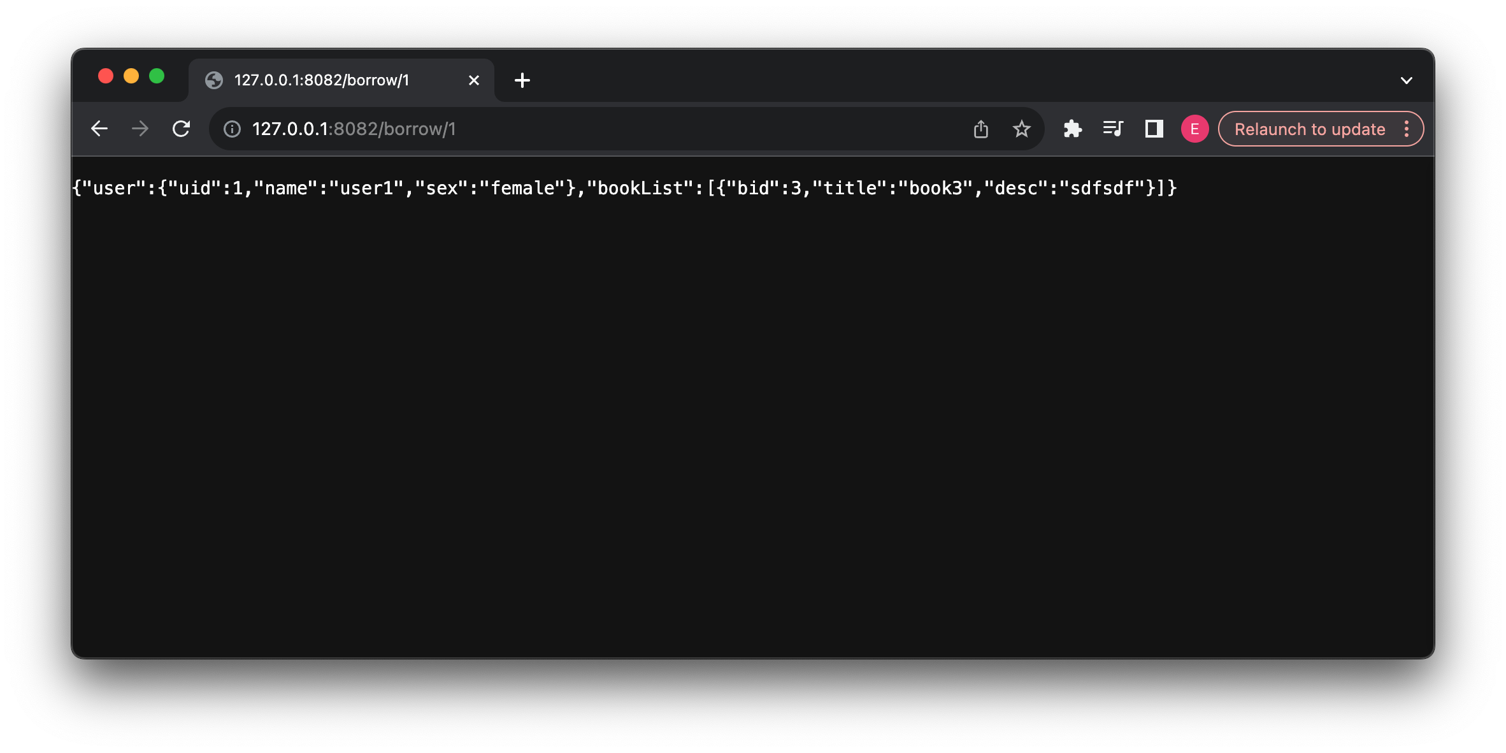Click the share/export page icon
The image size is (1506, 753).
click(x=982, y=129)
